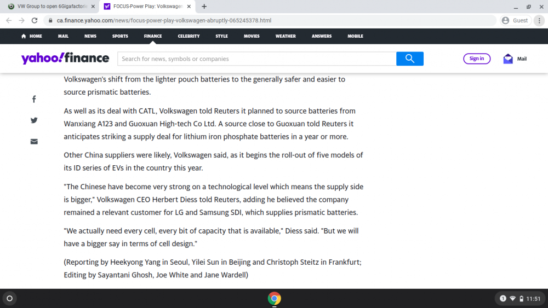Open Celebrity in top navigation
Viewport: 548px width, 308px height.
[x=189, y=36]
